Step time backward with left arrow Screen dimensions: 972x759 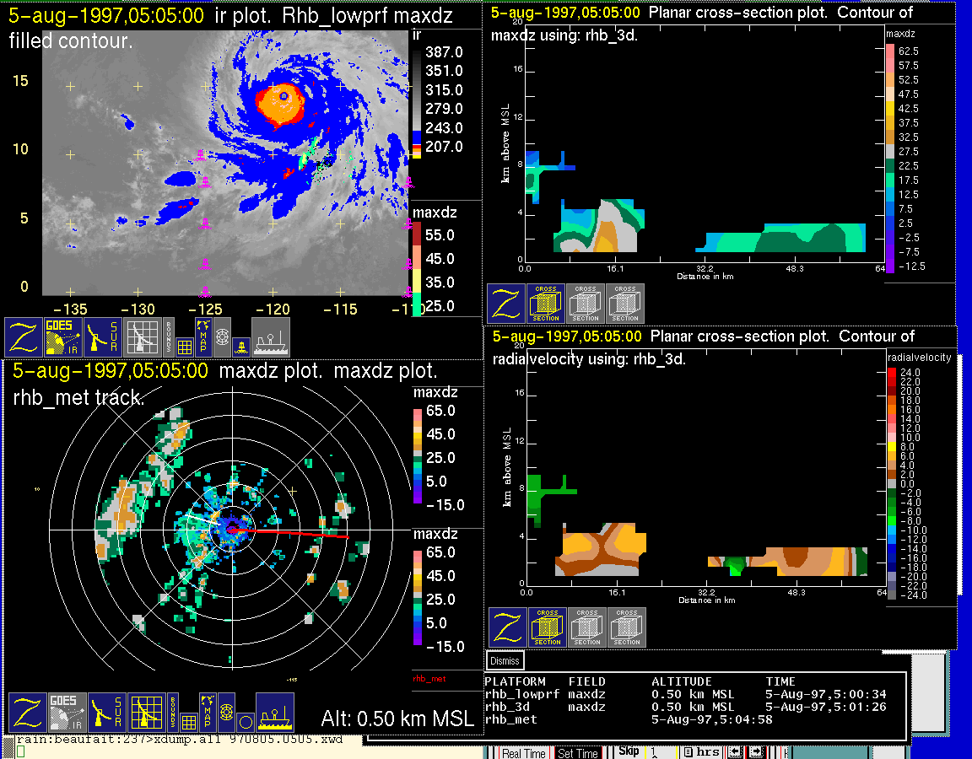(x=735, y=751)
